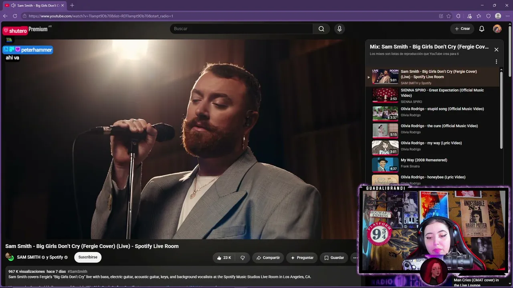Screen dimensions: 513x288
Task: Minimize the browser window
Action: [482, 5]
